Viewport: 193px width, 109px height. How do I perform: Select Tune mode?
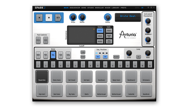click(x=60, y=55)
